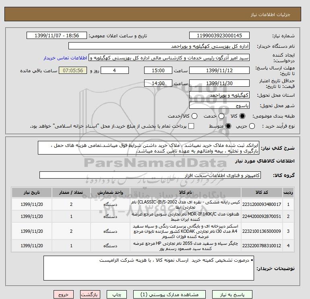310x299 pixels.
Task: Click the need number field 1199003923000145
Action: pos(219,35)
